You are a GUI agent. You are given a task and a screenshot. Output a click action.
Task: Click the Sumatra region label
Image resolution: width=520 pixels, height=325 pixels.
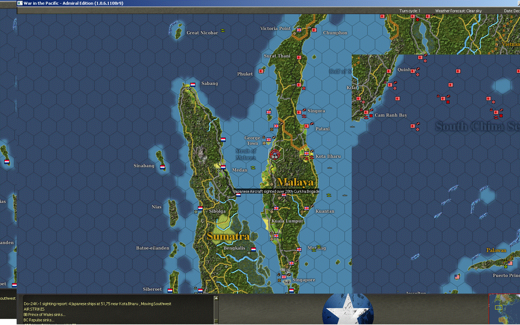coord(228,237)
